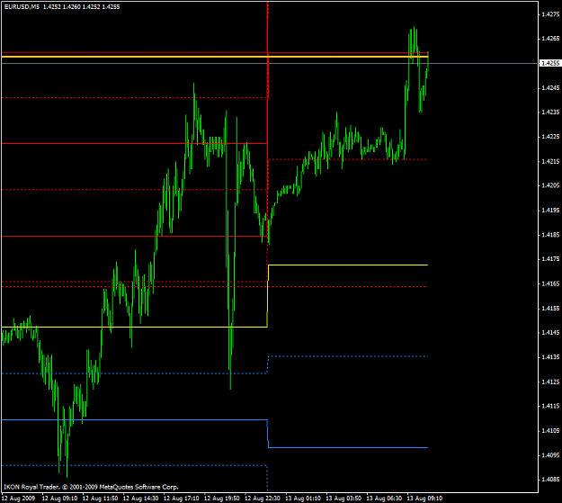This screenshot has height=503, width=562.
Task: Click the 1.4265 price axis label
Action: point(550,39)
